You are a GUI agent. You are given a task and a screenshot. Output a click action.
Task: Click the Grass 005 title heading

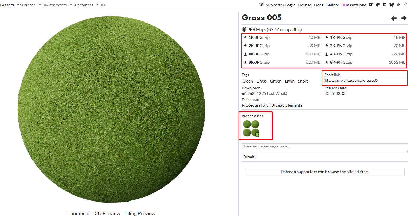pyautogui.click(x=262, y=17)
